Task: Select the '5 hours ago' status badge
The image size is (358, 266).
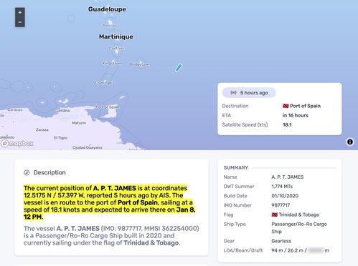Action: point(249,93)
